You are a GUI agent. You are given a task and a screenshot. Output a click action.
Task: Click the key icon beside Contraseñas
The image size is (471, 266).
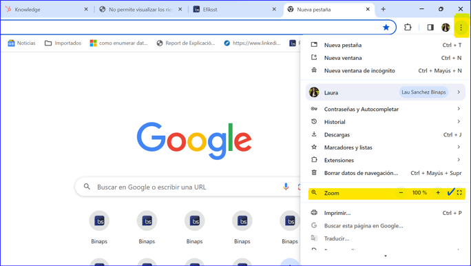(x=314, y=108)
